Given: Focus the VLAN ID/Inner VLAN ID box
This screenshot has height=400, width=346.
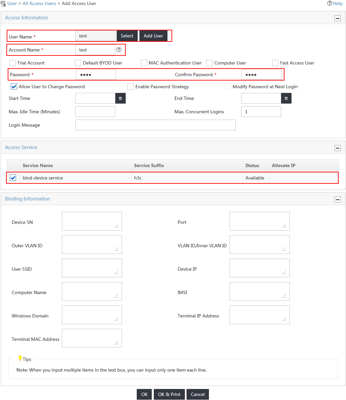Looking at the screenshot, I should tap(260, 245).
